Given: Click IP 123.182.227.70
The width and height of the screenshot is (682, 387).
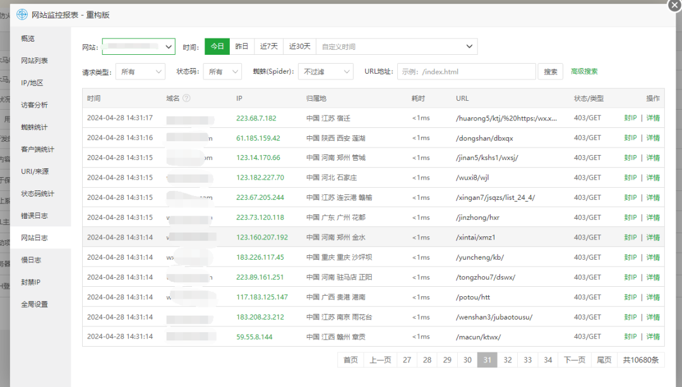Looking at the screenshot, I should (260, 178).
